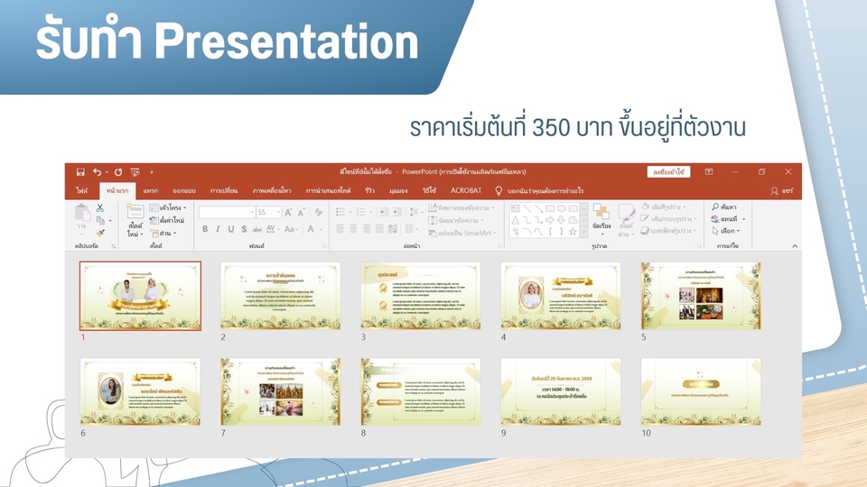Toggle Align Right paragraph button
Screen dimensions: 867x487
point(367,228)
